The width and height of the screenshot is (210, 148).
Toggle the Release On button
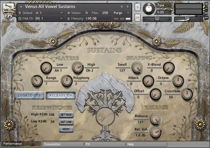coord(60,96)
